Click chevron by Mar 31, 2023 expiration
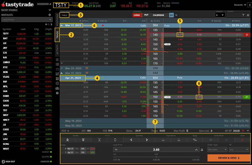This screenshot has height=165, width=252. click(61, 73)
